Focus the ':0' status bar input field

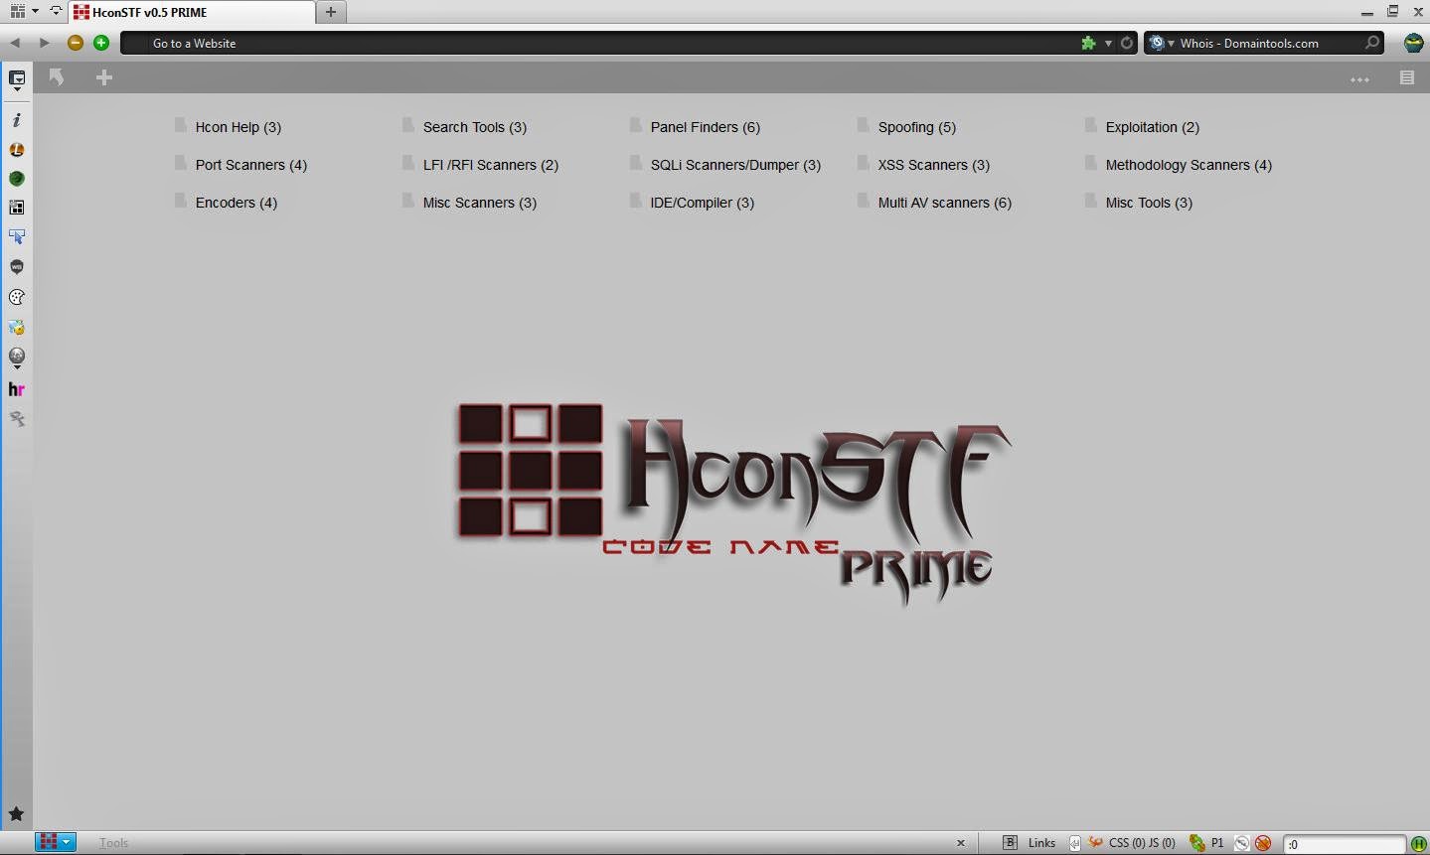point(1344,844)
